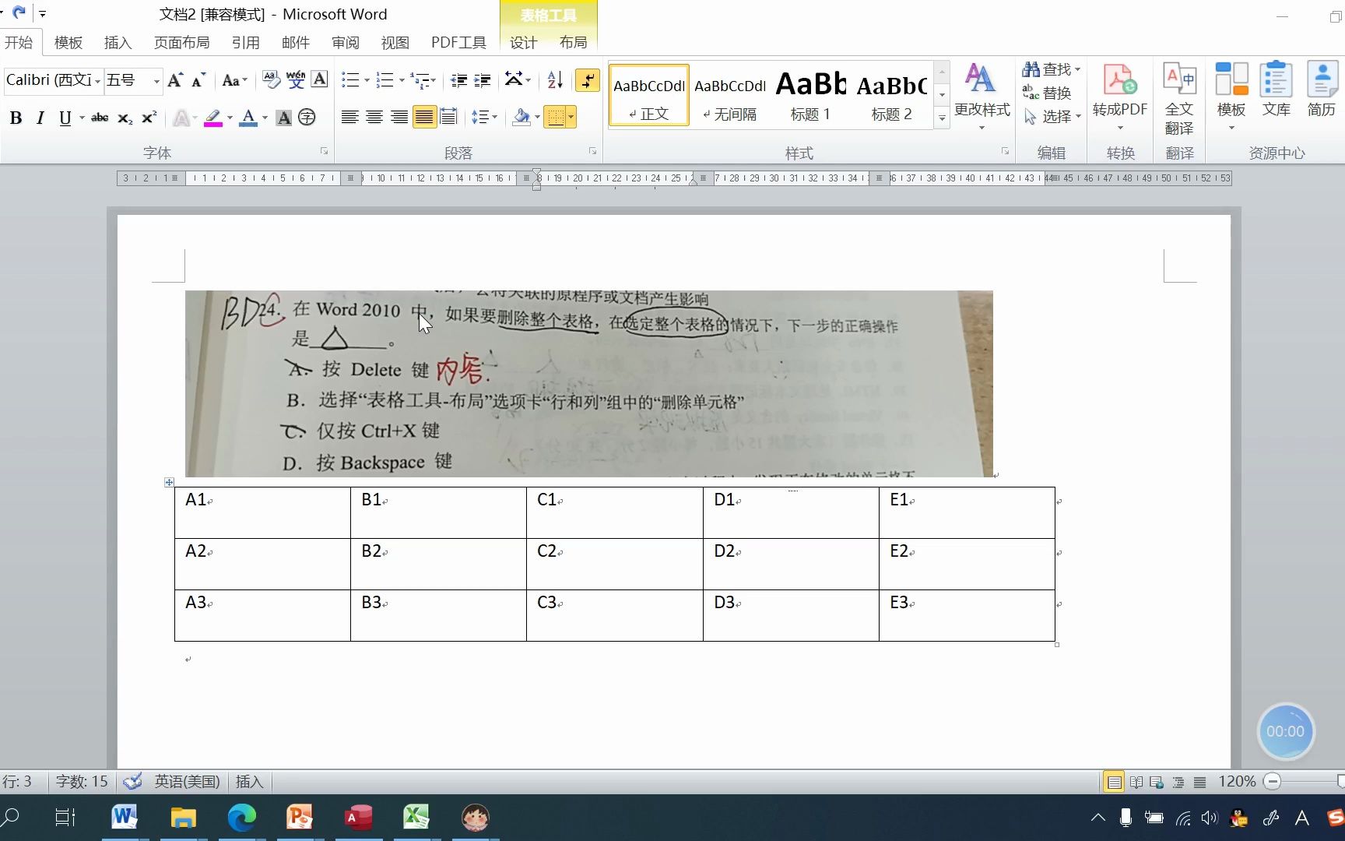1345x841 pixels.
Task: Expand the styles gallery more arrow
Action: (942, 118)
